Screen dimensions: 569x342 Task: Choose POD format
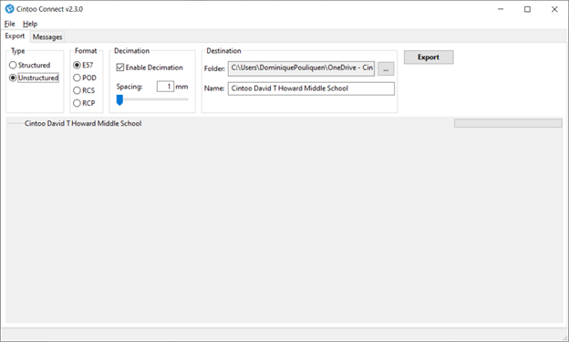[85, 78]
